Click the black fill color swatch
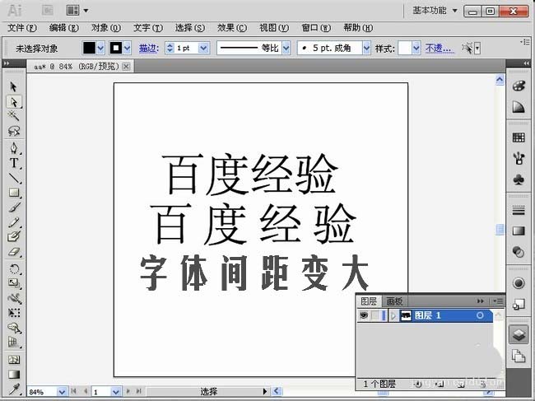 [x=89, y=48]
